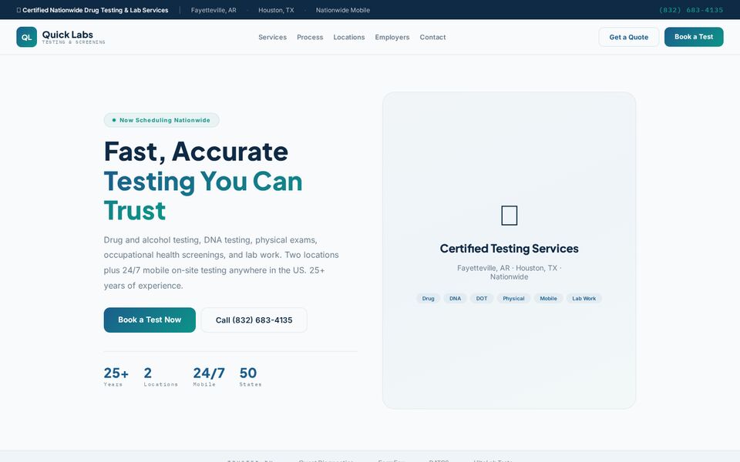
Task: Click Fayetteville, AR in the top bar
Action: click(214, 10)
